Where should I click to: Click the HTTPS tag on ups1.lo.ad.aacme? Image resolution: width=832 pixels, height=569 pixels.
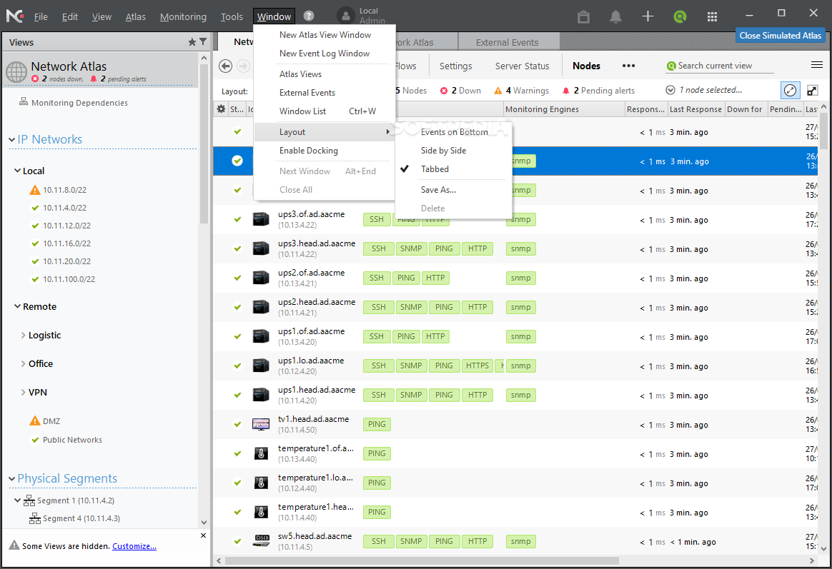[x=477, y=366]
